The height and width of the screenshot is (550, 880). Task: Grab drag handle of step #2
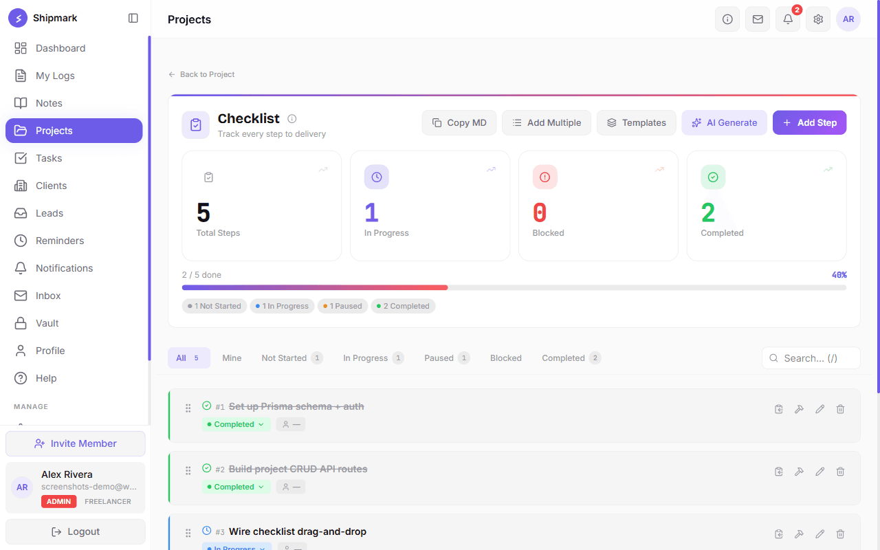pyautogui.click(x=188, y=471)
